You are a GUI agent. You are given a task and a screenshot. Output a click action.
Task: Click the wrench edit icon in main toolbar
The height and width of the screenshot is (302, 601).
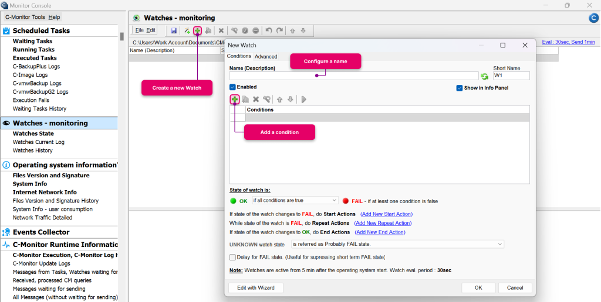(x=234, y=30)
